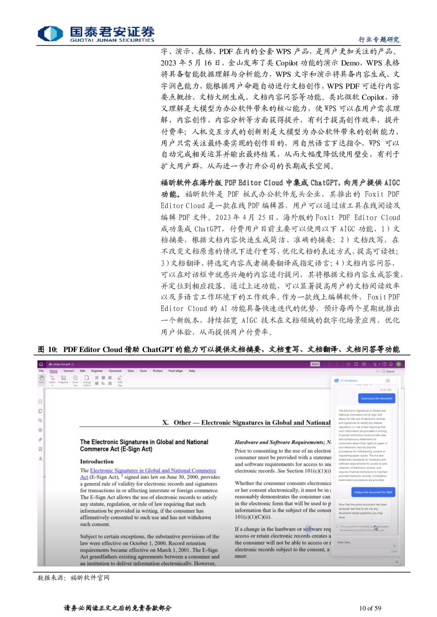Click the Home icon in title bar
437x617 pixels.
click(x=41, y=364)
